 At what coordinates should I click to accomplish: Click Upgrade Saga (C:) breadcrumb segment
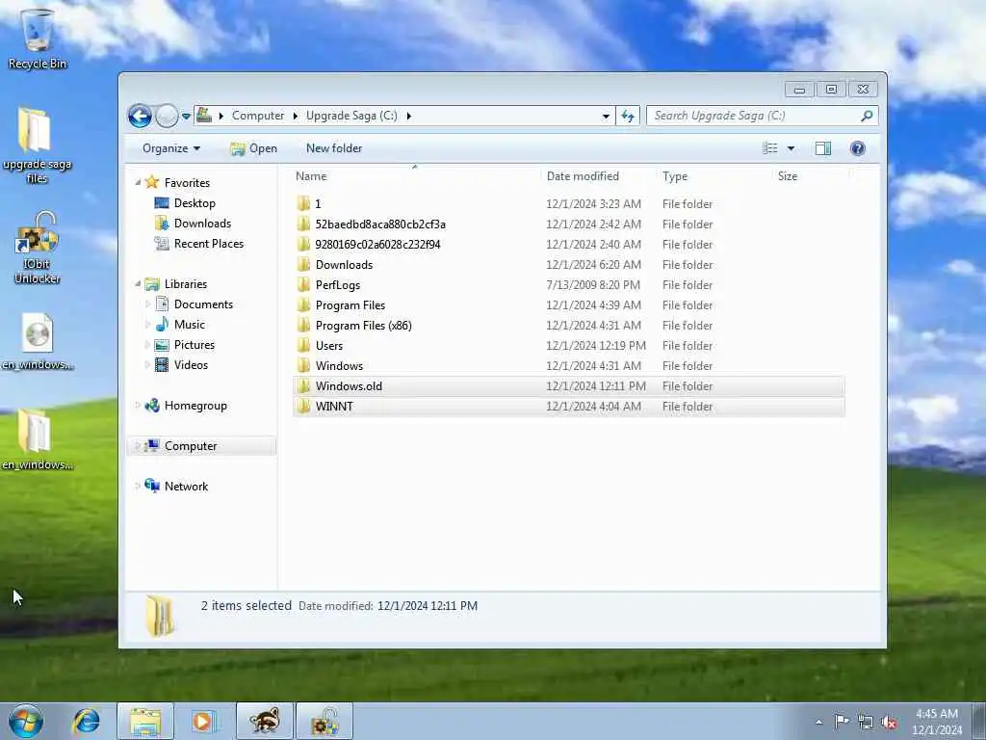pyautogui.click(x=351, y=116)
